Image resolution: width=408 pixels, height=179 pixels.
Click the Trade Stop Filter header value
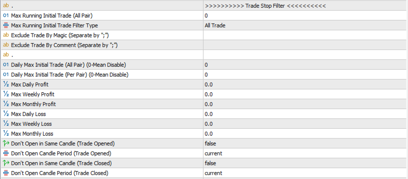click(x=265, y=6)
